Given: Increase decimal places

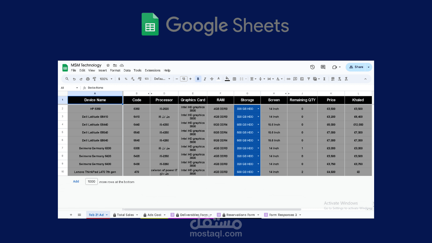Looking at the screenshot, I should 139,79.
